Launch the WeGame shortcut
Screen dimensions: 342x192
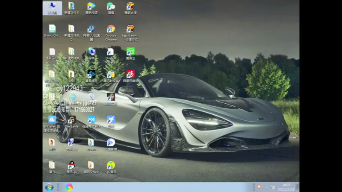(72, 122)
